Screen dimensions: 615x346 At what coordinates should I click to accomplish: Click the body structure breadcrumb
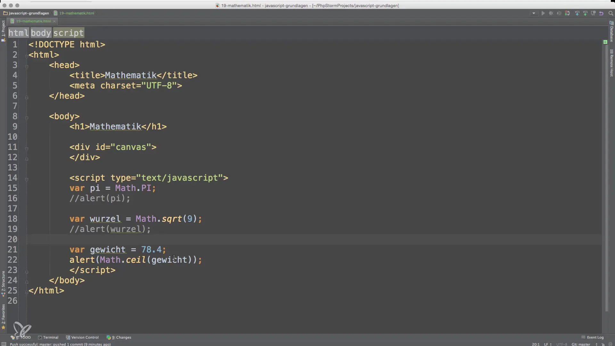(41, 33)
